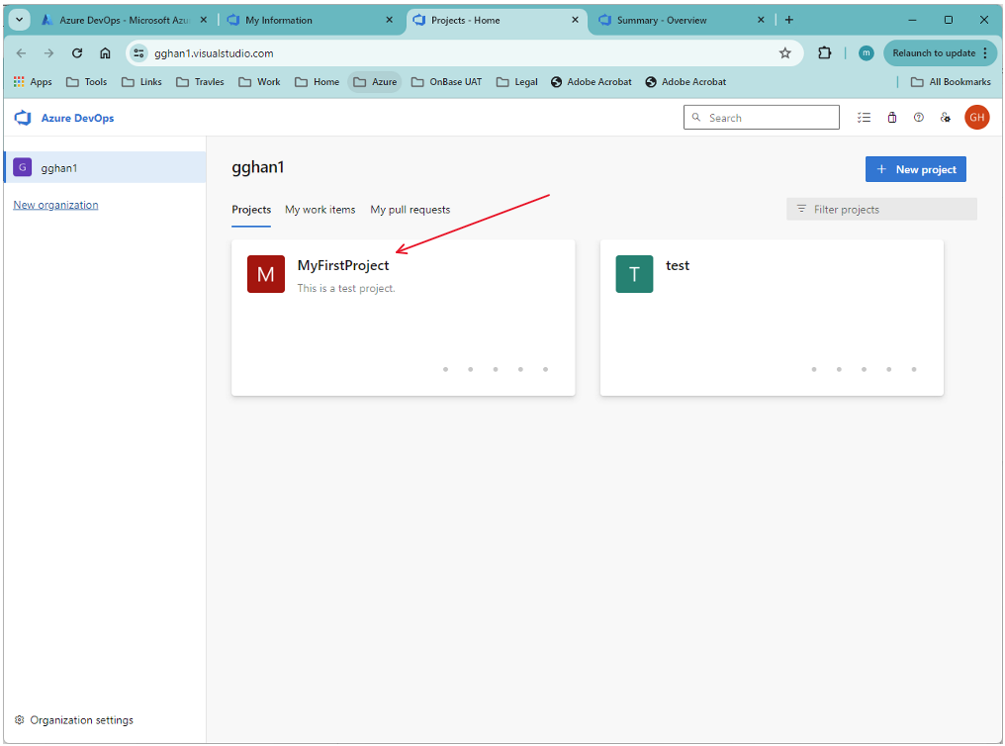Image resolution: width=1005 pixels, height=746 pixels.
Task: Expand the tab search dropdown arrow
Action: click(19, 20)
